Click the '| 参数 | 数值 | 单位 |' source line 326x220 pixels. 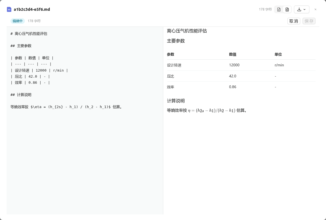click(x=32, y=58)
